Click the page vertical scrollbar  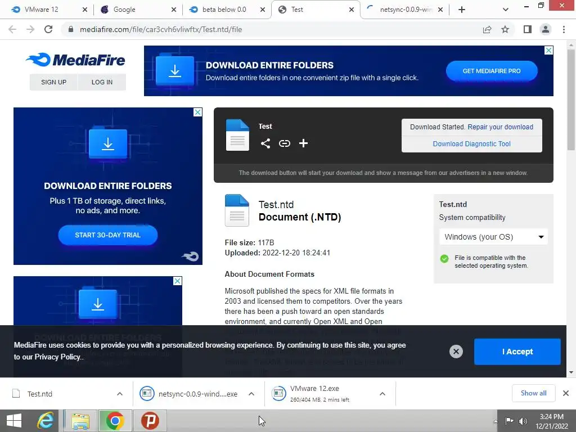570,100
